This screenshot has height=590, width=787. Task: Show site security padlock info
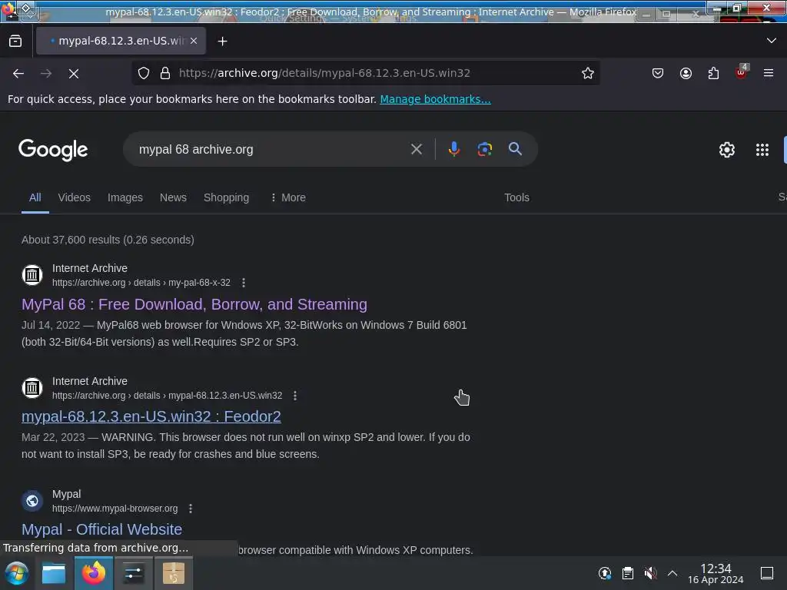click(x=165, y=73)
